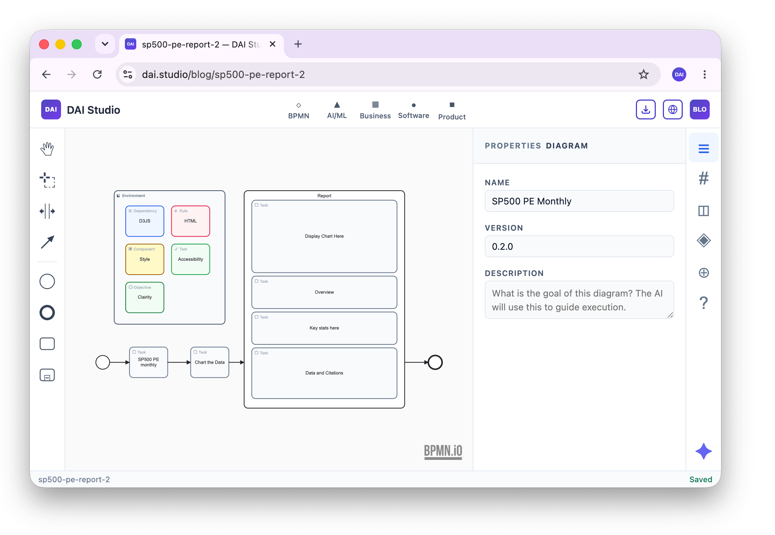Viewport: 775px width, 535px height.
Task: Create a subprocess shape from the palette
Action: pyautogui.click(x=47, y=375)
